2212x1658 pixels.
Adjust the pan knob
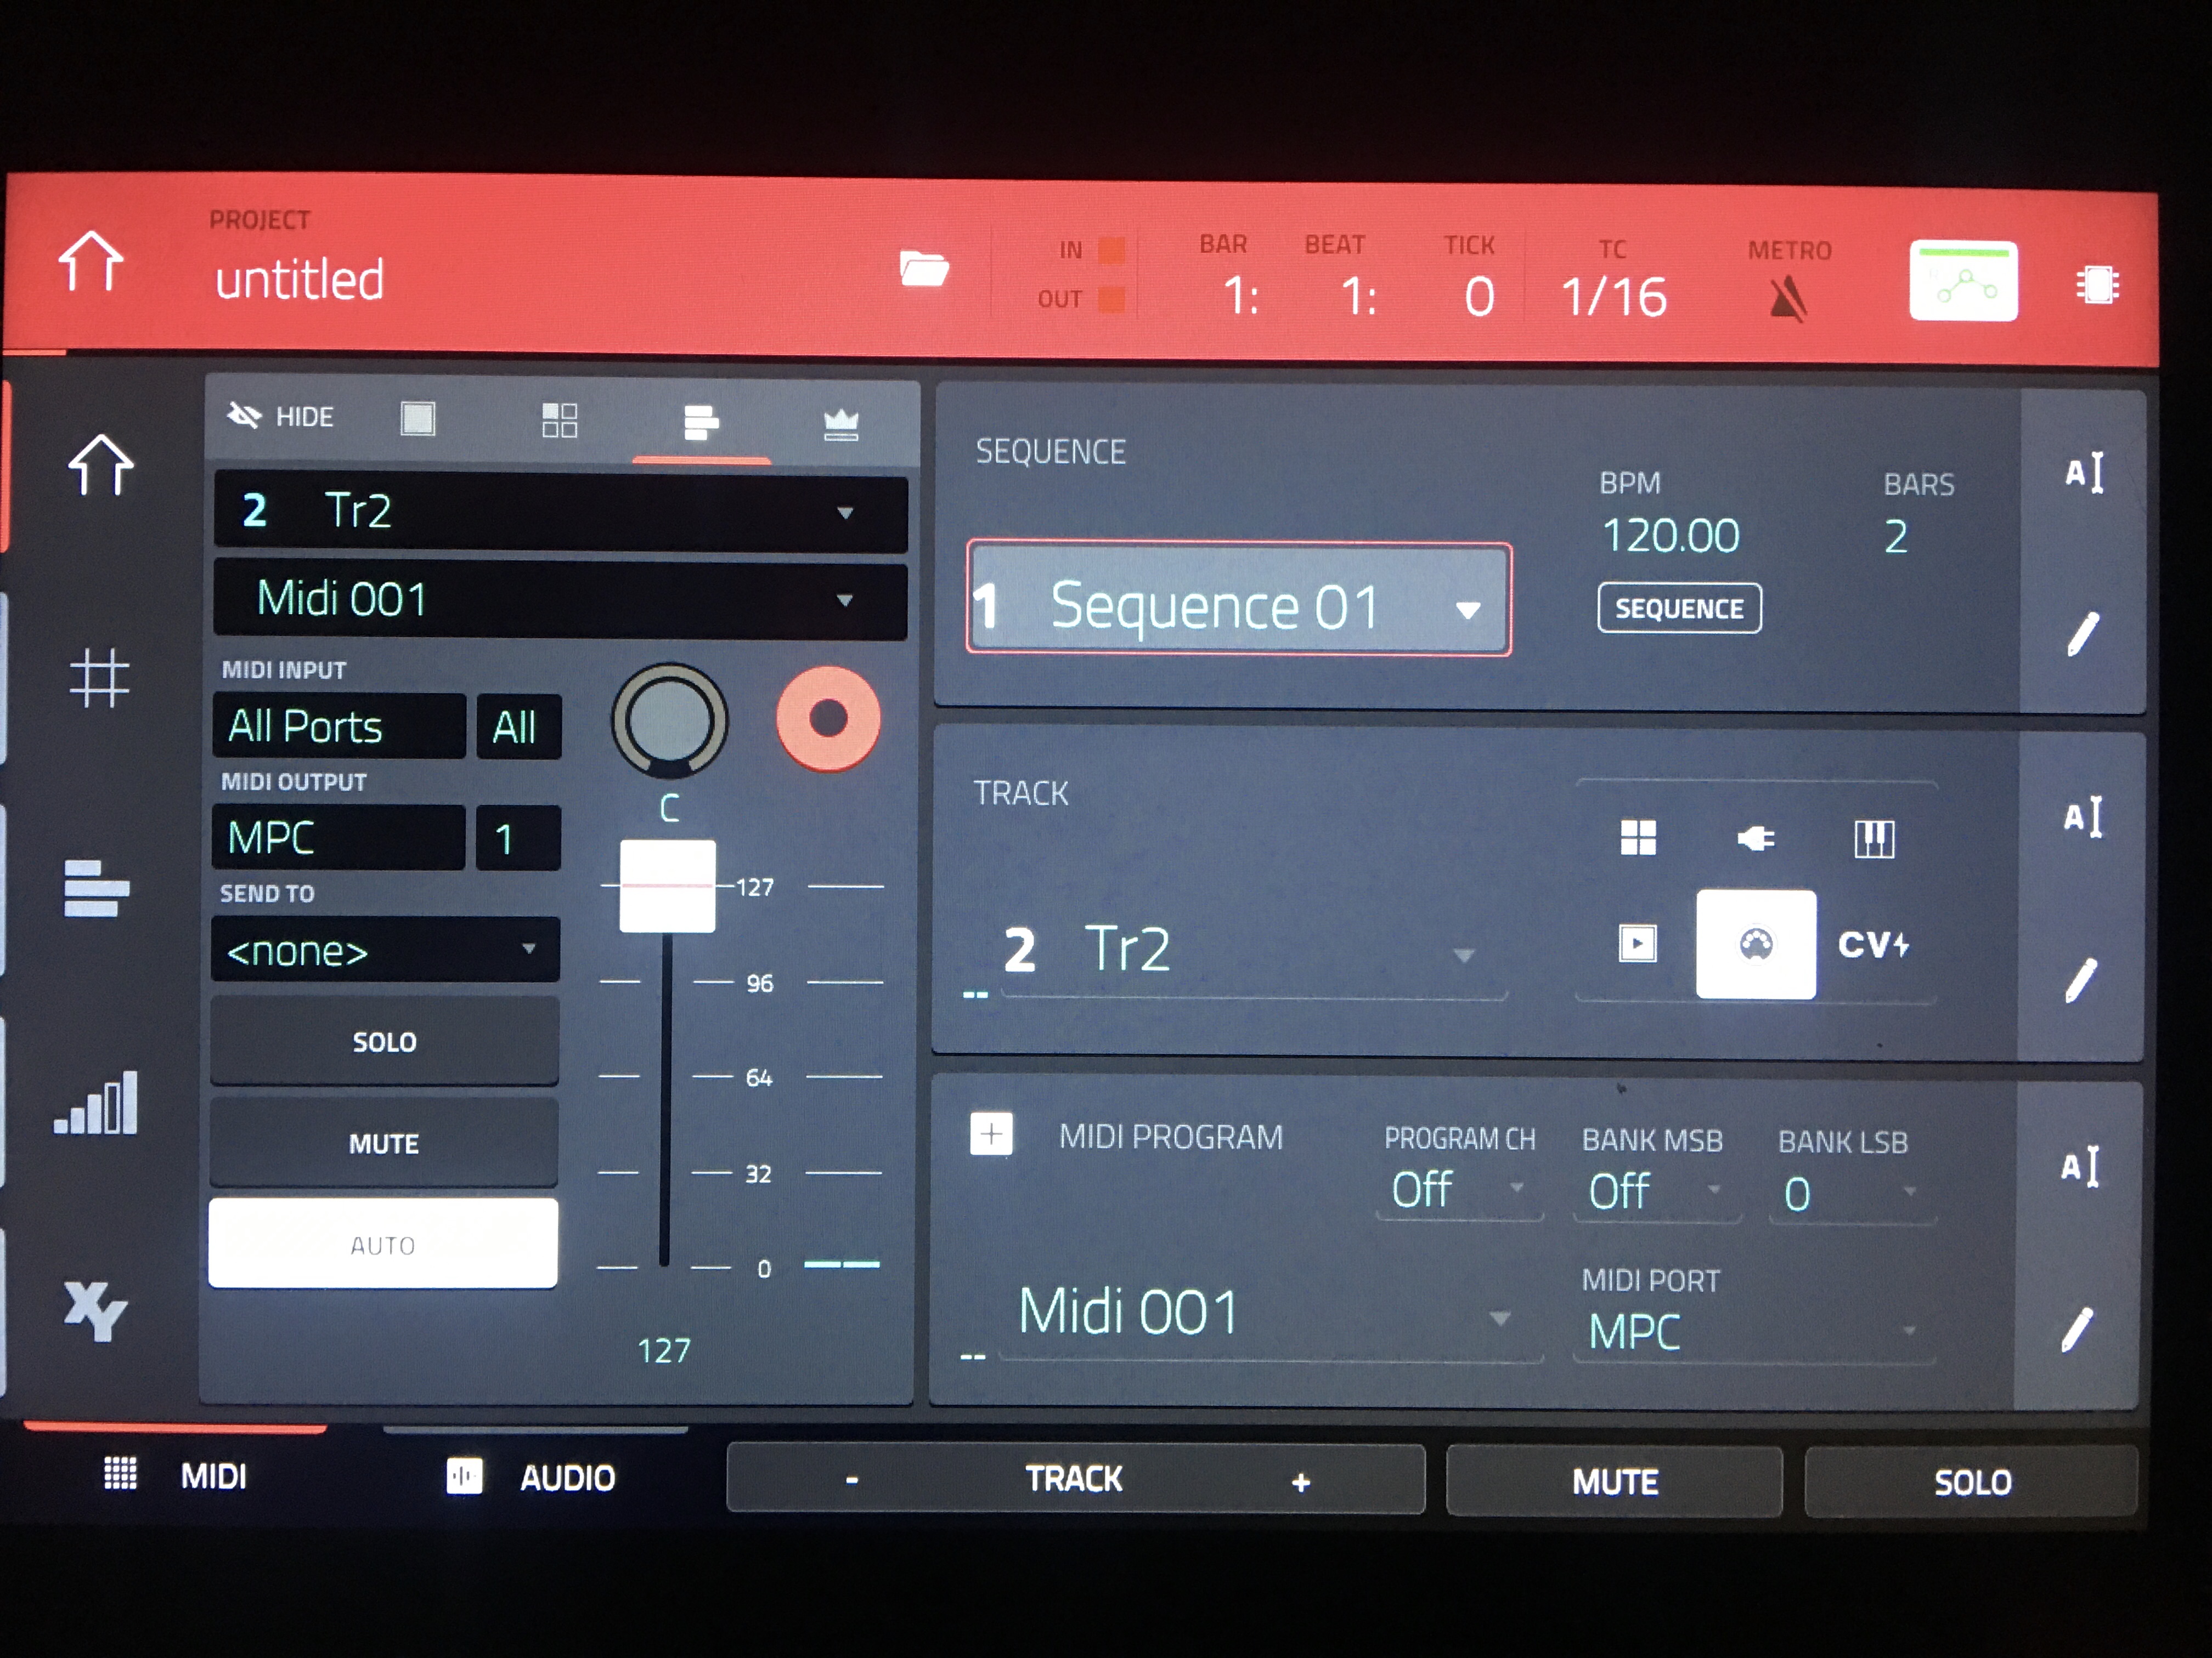coord(669,720)
